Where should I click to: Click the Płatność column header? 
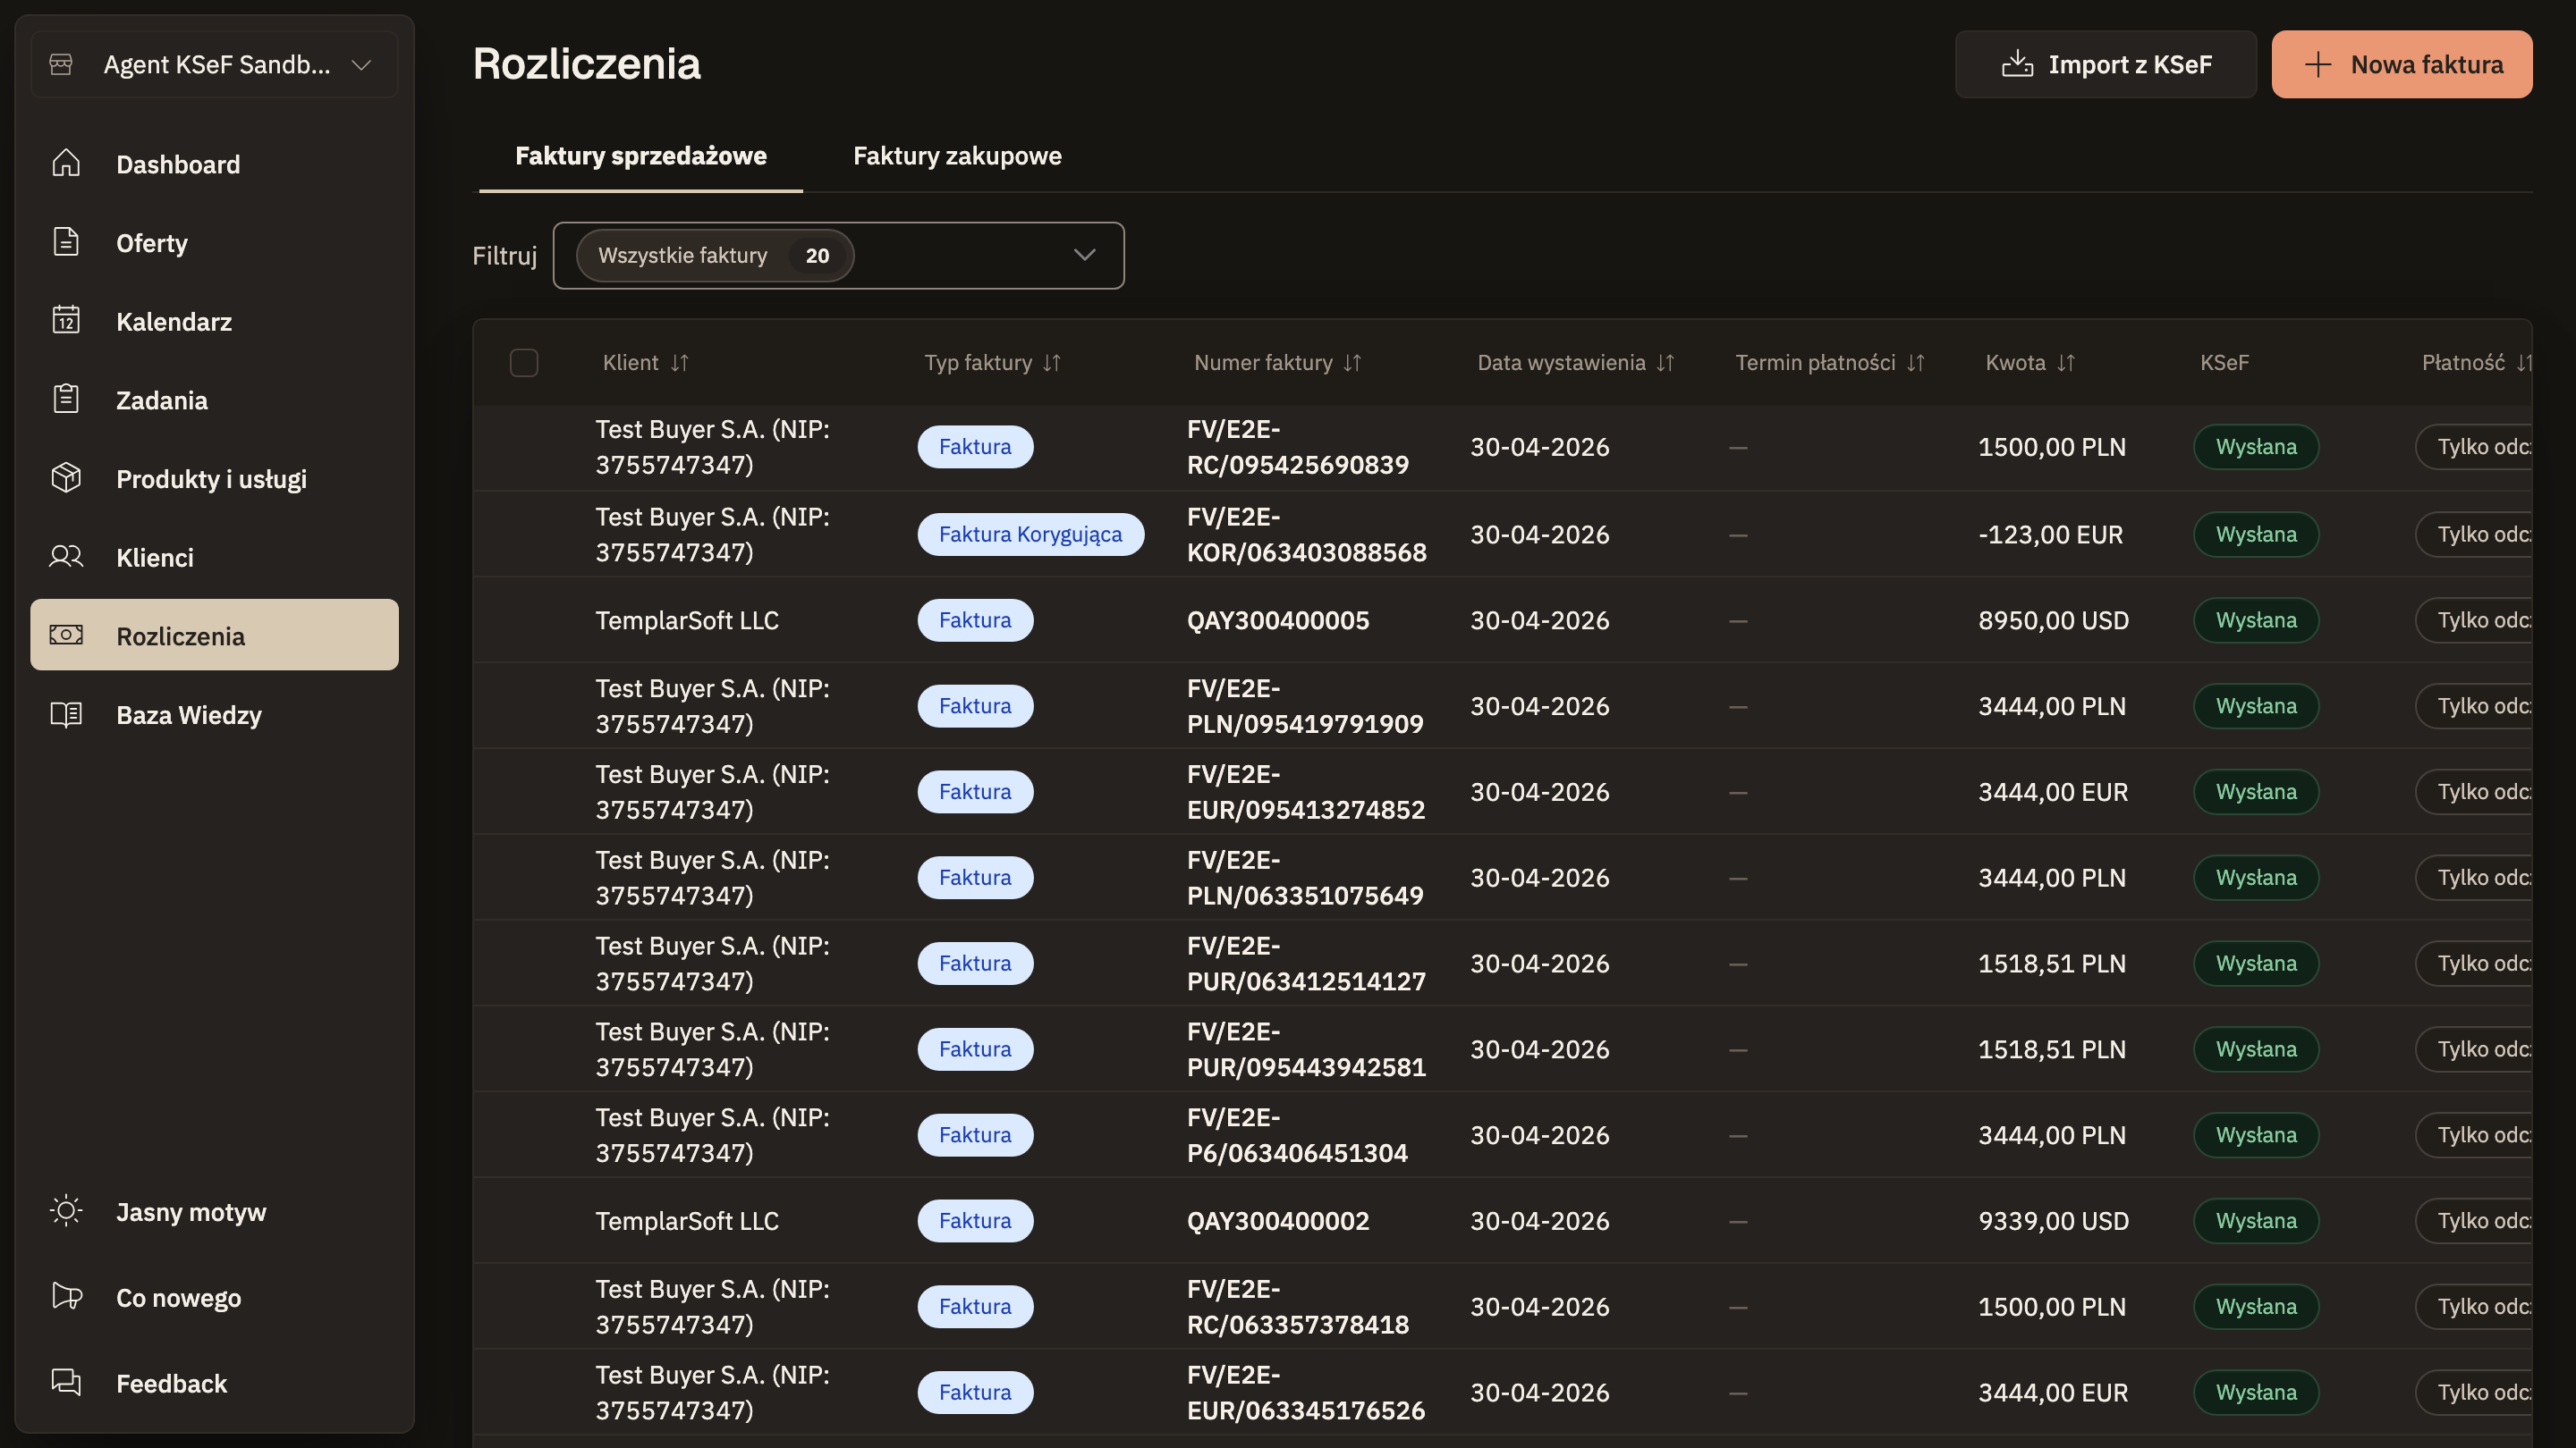[2463, 363]
